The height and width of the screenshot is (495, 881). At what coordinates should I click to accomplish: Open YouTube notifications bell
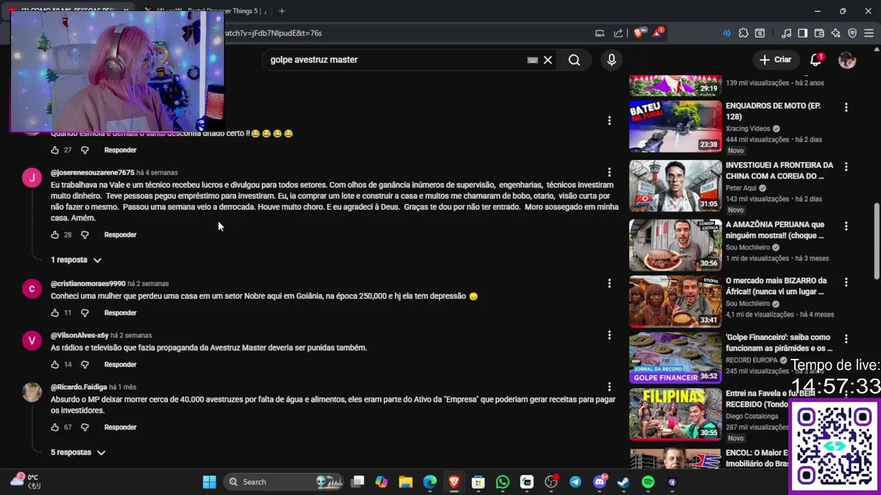pyautogui.click(x=816, y=60)
